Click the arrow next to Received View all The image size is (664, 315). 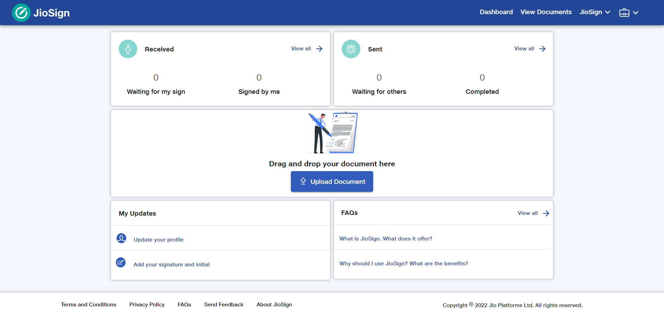click(319, 49)
